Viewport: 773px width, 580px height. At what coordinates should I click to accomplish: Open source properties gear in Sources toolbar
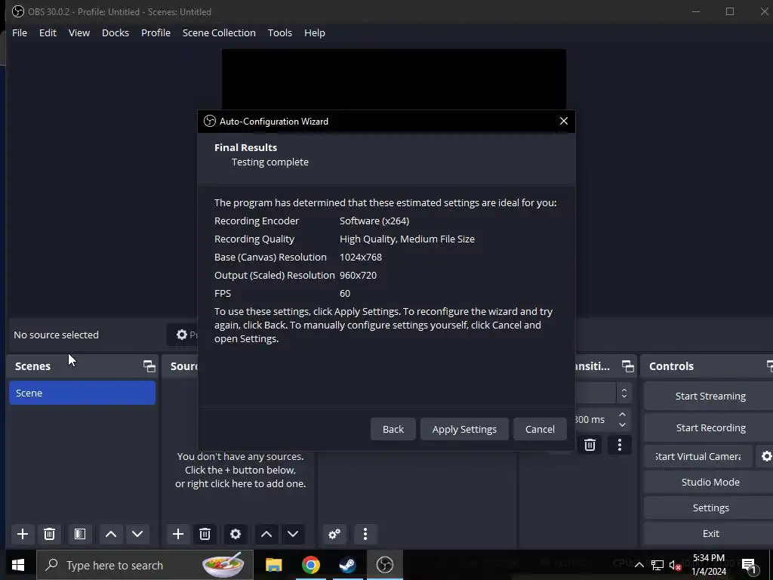236,534
